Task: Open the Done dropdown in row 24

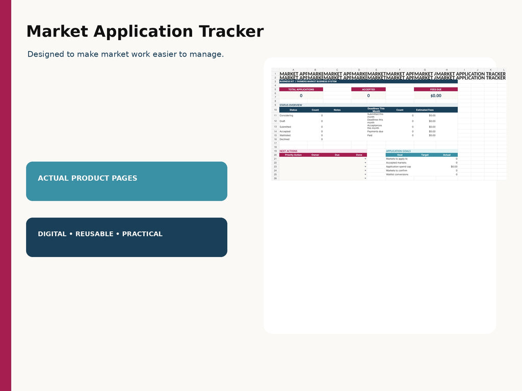Action: pyautogui.click(x=365, y=171)
